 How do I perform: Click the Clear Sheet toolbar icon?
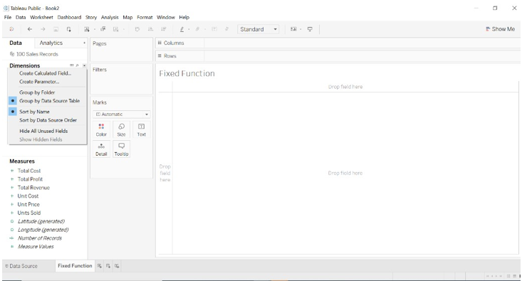tap(116, 29)
